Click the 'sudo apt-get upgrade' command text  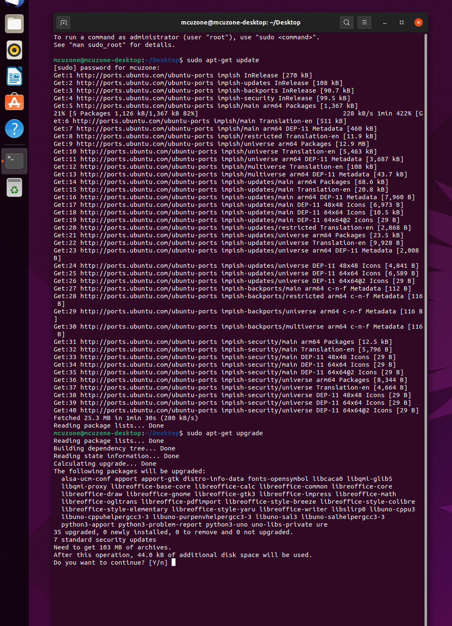pyautogui.click(x=225, y=433)
